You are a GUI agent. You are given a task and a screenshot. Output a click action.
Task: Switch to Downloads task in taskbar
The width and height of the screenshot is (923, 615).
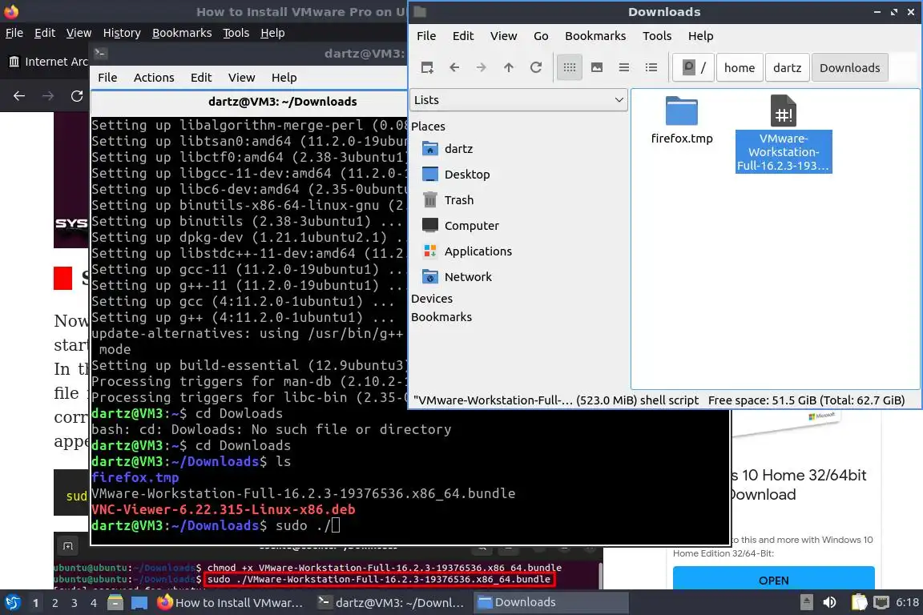point(550,603)
